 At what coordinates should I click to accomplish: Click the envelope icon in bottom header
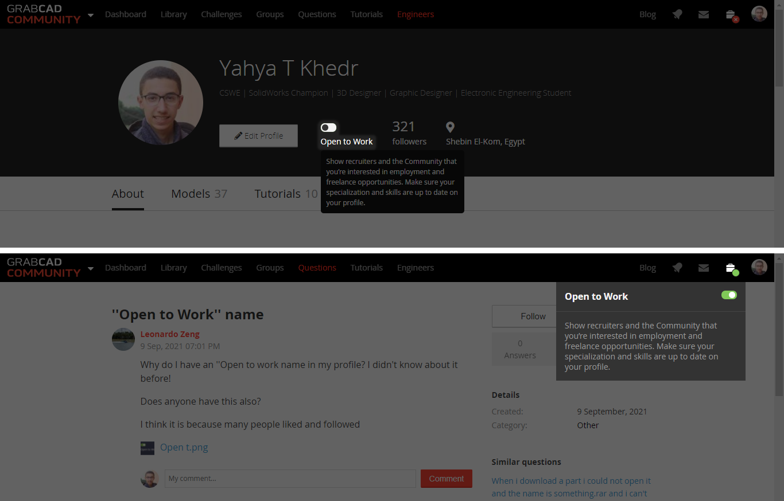704,268
